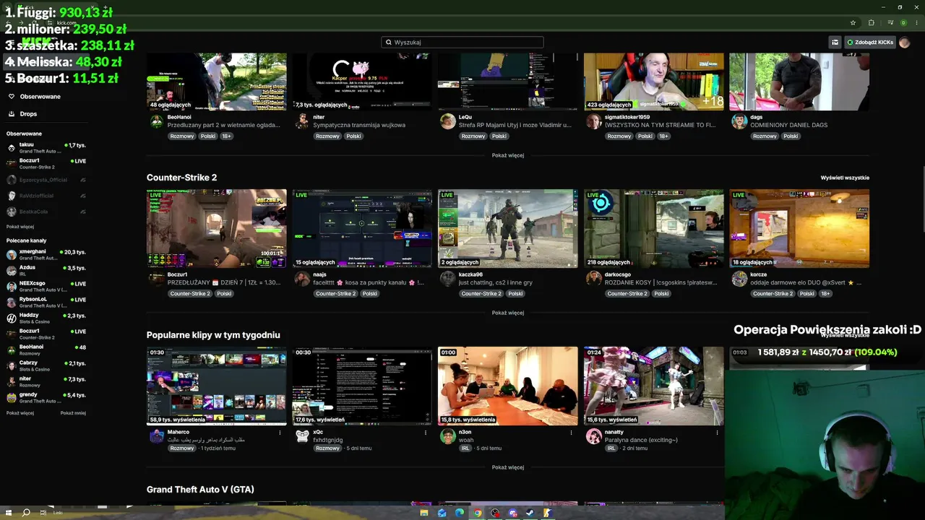
Task: Open the dags channel avatar
Action: tap(739, 121)
